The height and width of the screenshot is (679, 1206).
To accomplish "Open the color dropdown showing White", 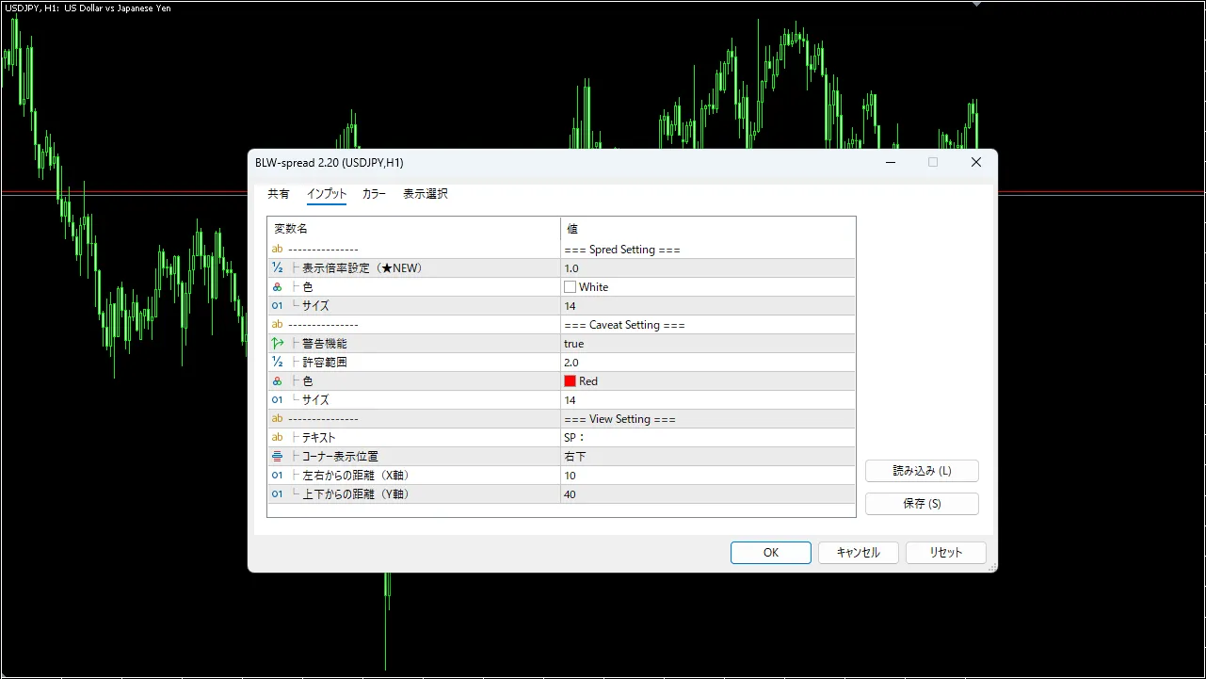I will point(706,287).
